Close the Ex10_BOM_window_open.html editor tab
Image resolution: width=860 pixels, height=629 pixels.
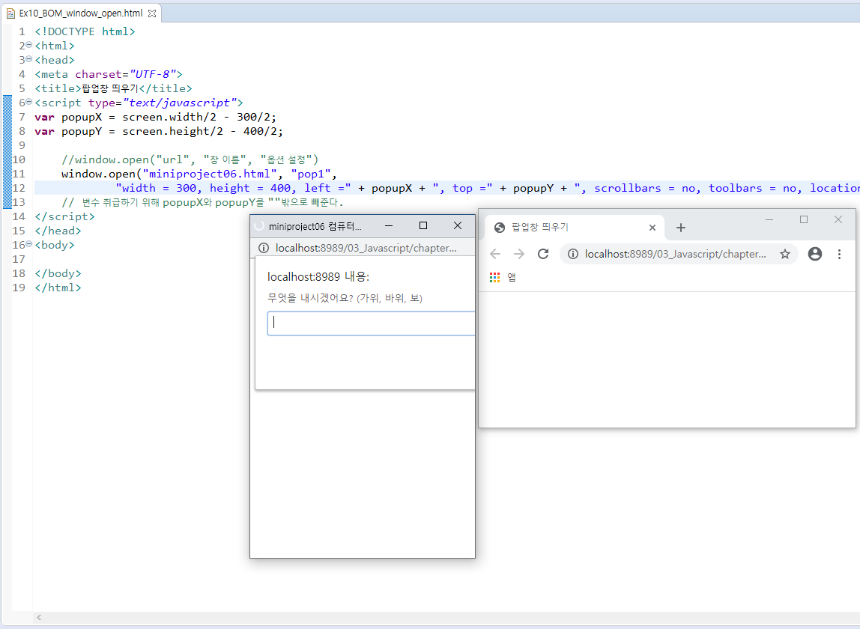tap(152, 13)
